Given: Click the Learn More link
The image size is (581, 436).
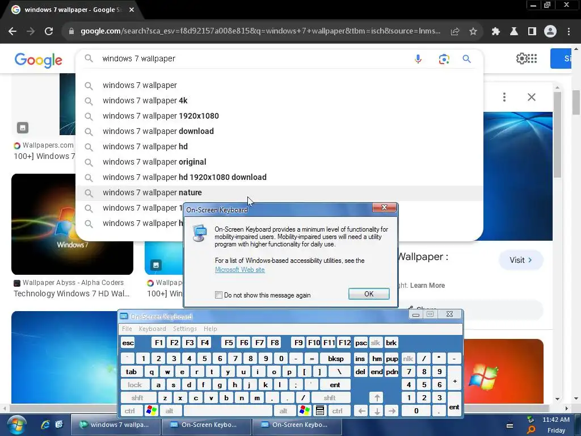Looking at the screenshot, I should click(x=427, y=286).
